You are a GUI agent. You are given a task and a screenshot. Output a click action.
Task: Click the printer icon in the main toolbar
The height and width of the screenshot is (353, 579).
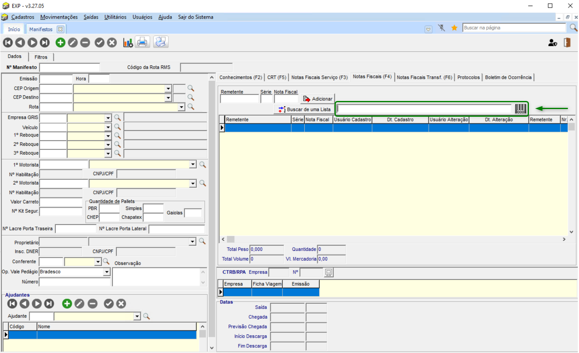142,42
